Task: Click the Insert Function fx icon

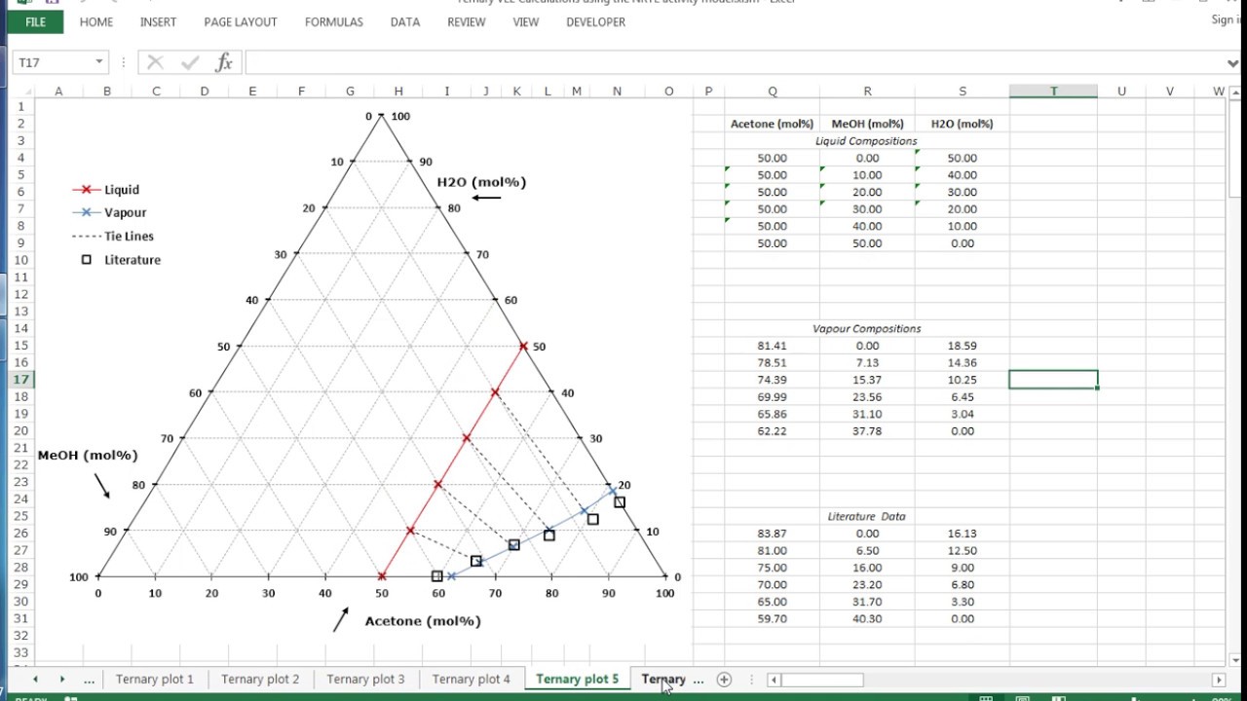Action: tap(224, 62)
